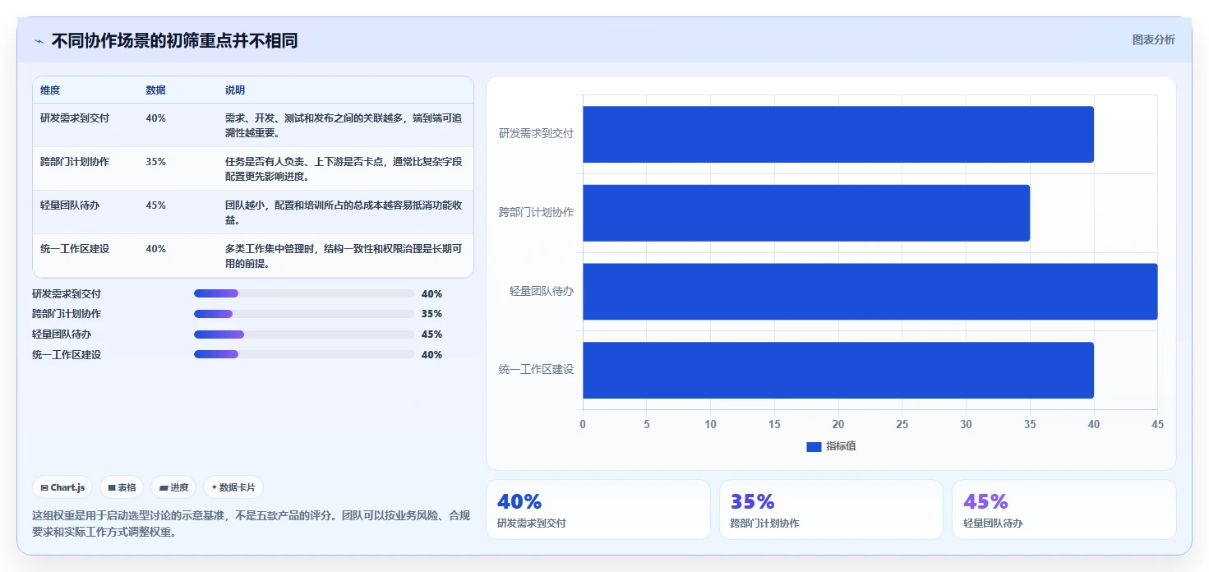Click the 数据 column header

click(156, 90)
